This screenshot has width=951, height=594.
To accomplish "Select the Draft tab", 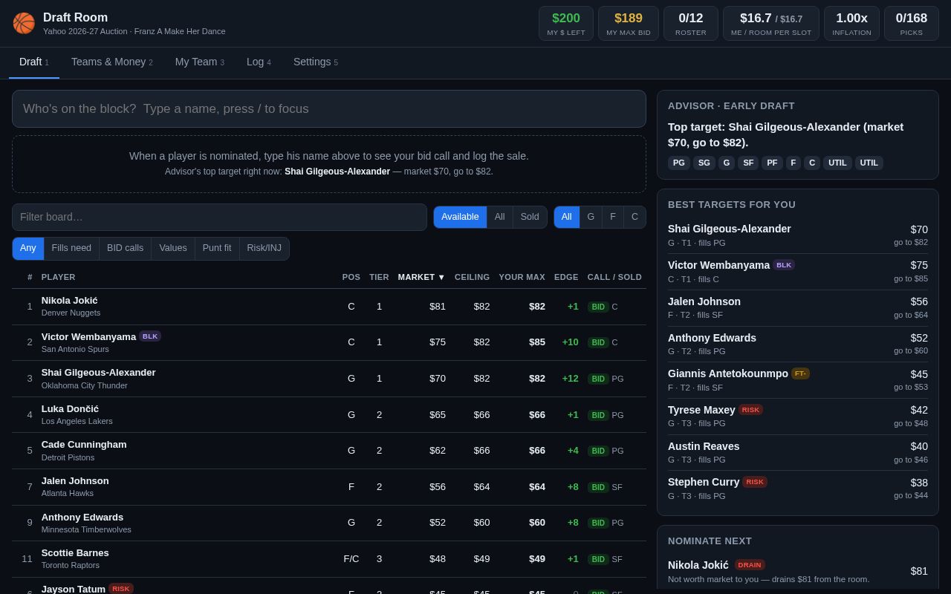I will (34, 62).
